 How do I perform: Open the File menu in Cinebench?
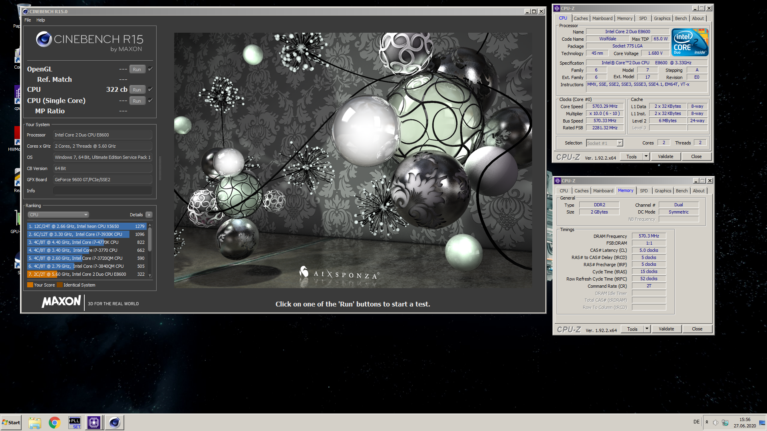point(28,20)
